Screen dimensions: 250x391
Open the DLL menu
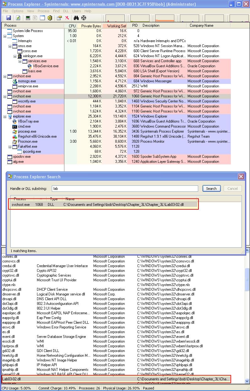pyautogui.click(x=66, y=11)
